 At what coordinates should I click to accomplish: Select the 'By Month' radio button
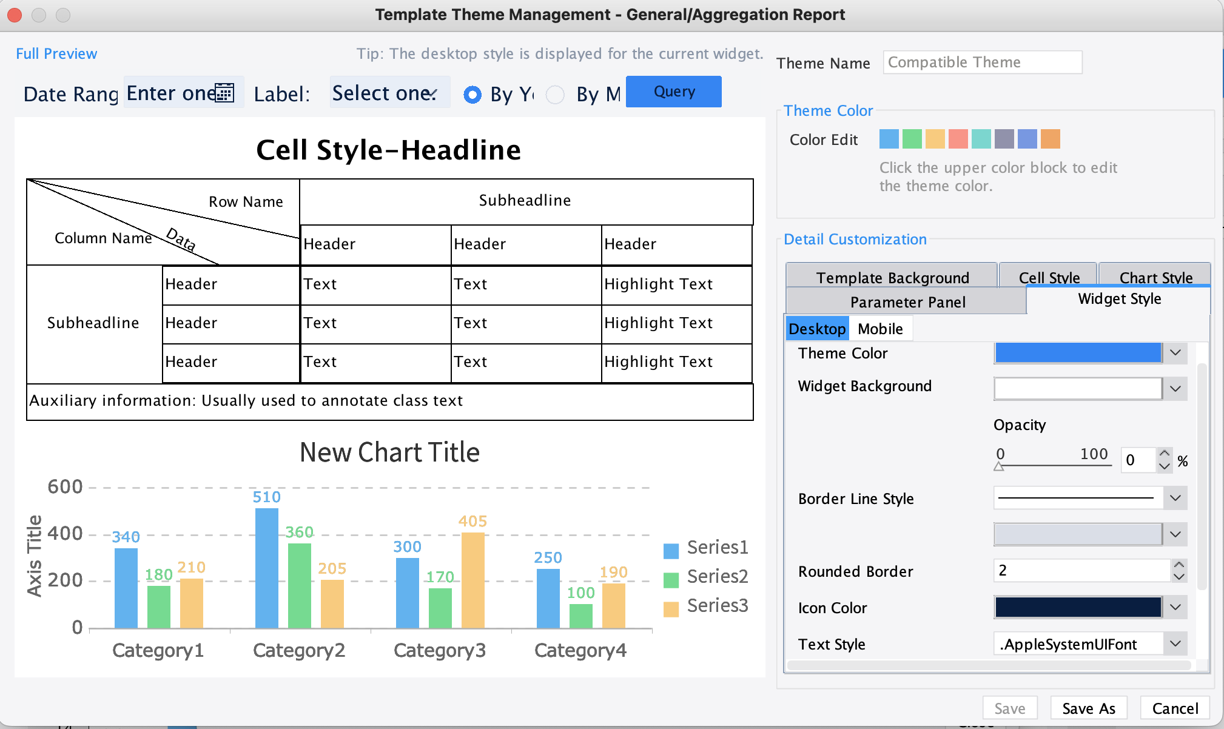(555, 95)
